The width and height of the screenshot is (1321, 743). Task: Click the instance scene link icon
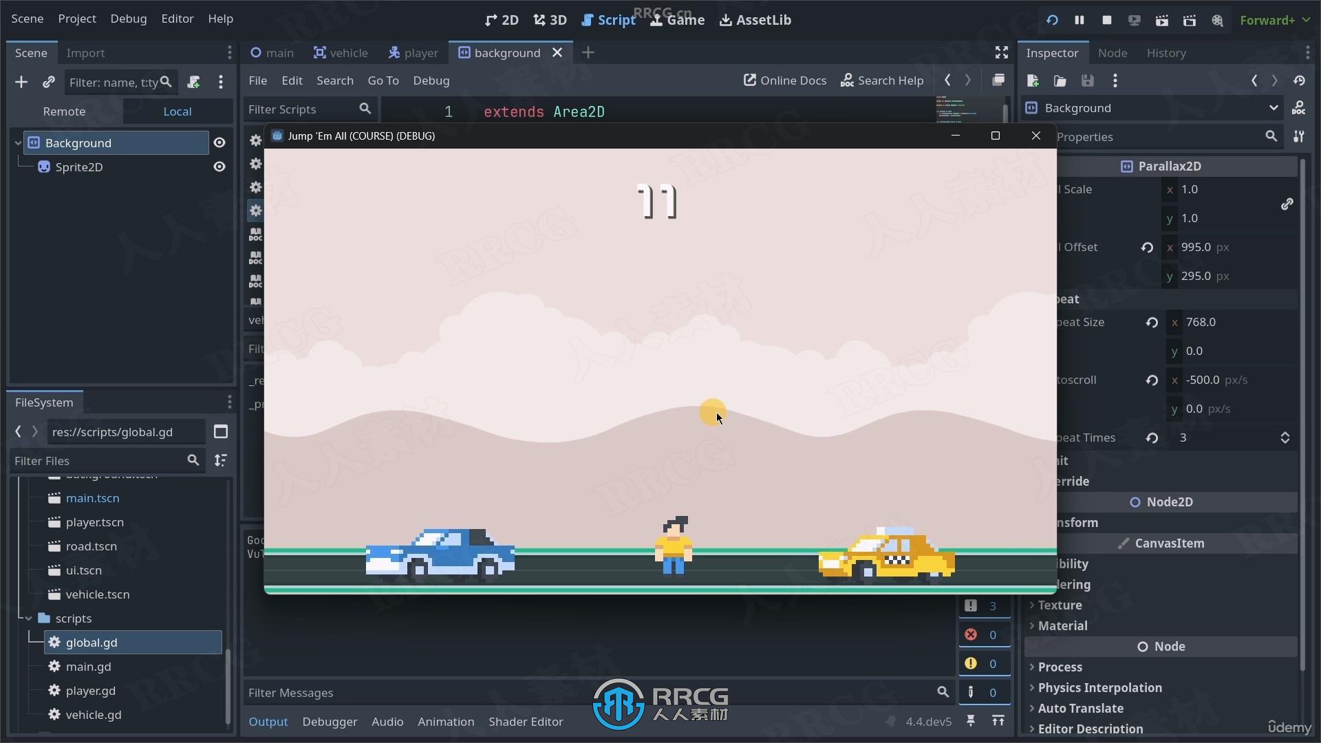coord(48,82)
